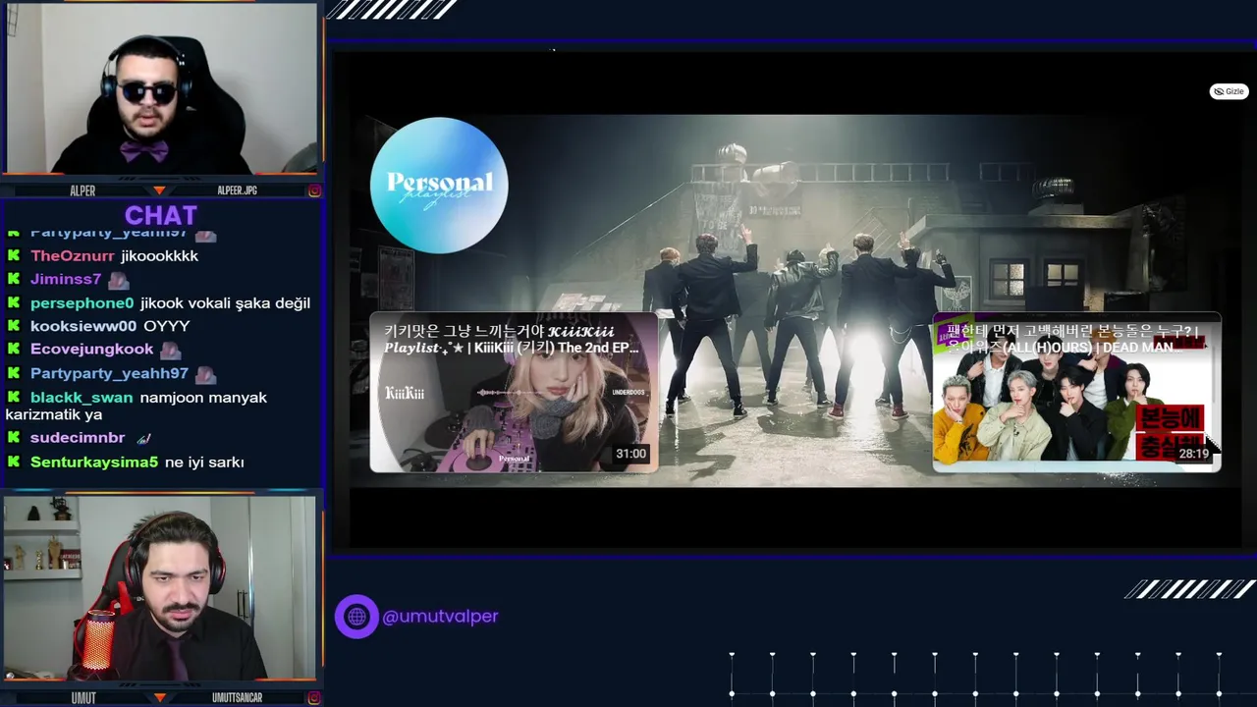Open the Personal Playlist channel avatar
The image size is (1257, 707).
pyautogui.click(x=439, y=185)
